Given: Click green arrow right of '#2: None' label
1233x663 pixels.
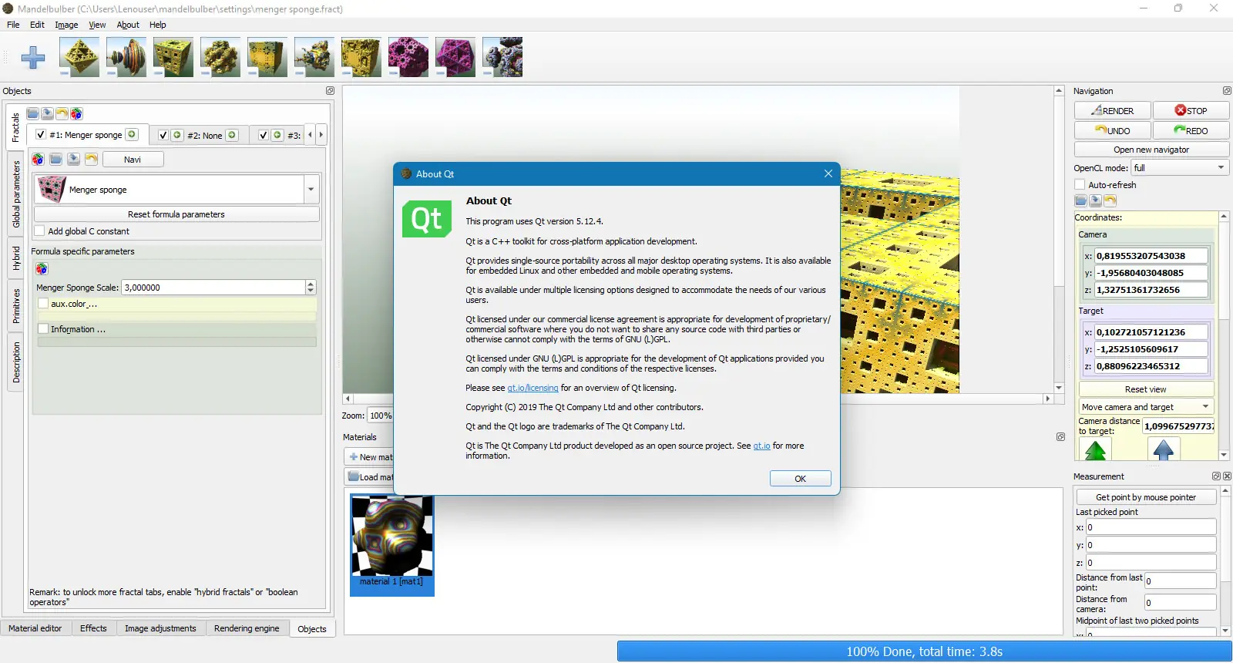Looking at the screenshot, I should click(232, 135).
